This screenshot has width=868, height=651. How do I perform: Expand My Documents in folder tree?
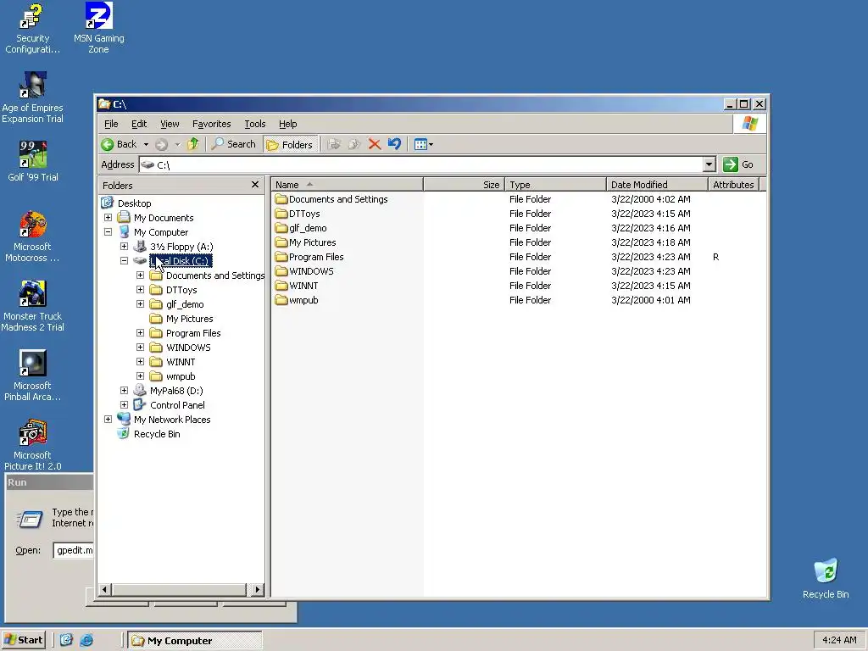[108, 218]
